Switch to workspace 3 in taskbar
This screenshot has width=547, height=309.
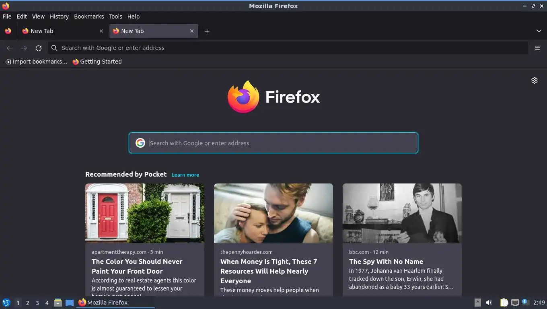click(37, 303)
